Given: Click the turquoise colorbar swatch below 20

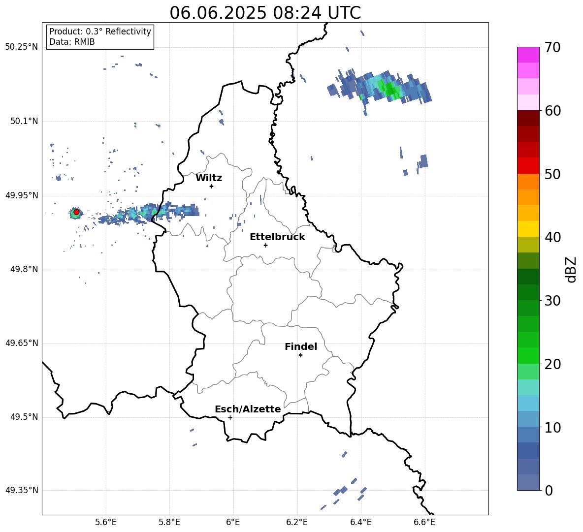Looking at the screenshot, I should [x=528, y=387].
